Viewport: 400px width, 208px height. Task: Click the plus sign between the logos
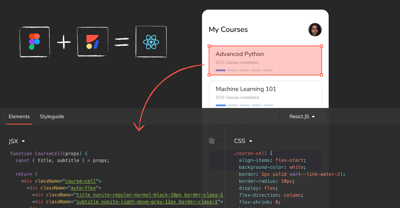click(64, 42)
